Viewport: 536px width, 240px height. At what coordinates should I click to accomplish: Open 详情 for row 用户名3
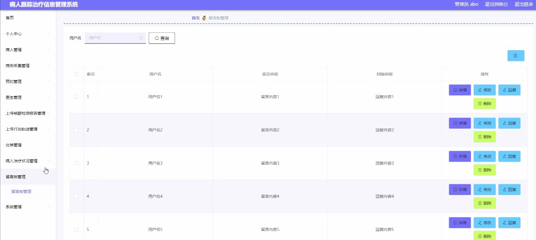[x=460, y=156]
